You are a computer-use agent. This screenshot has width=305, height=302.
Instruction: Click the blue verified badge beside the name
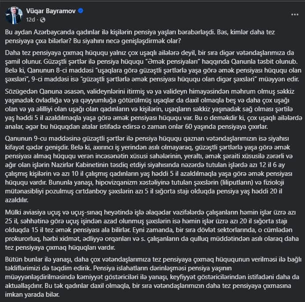click(81, 11)
